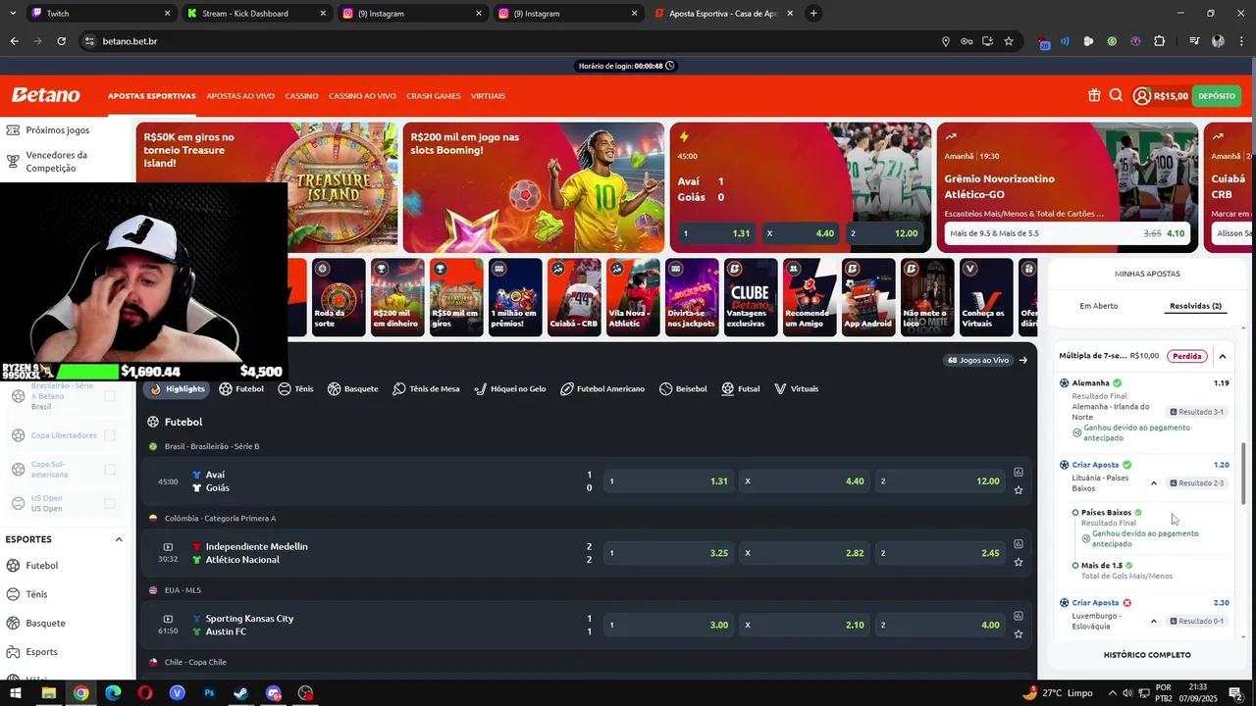
Task: Pick 4.10 odds on Grêmio Novorizontino card
Action: pos(1066,233)
